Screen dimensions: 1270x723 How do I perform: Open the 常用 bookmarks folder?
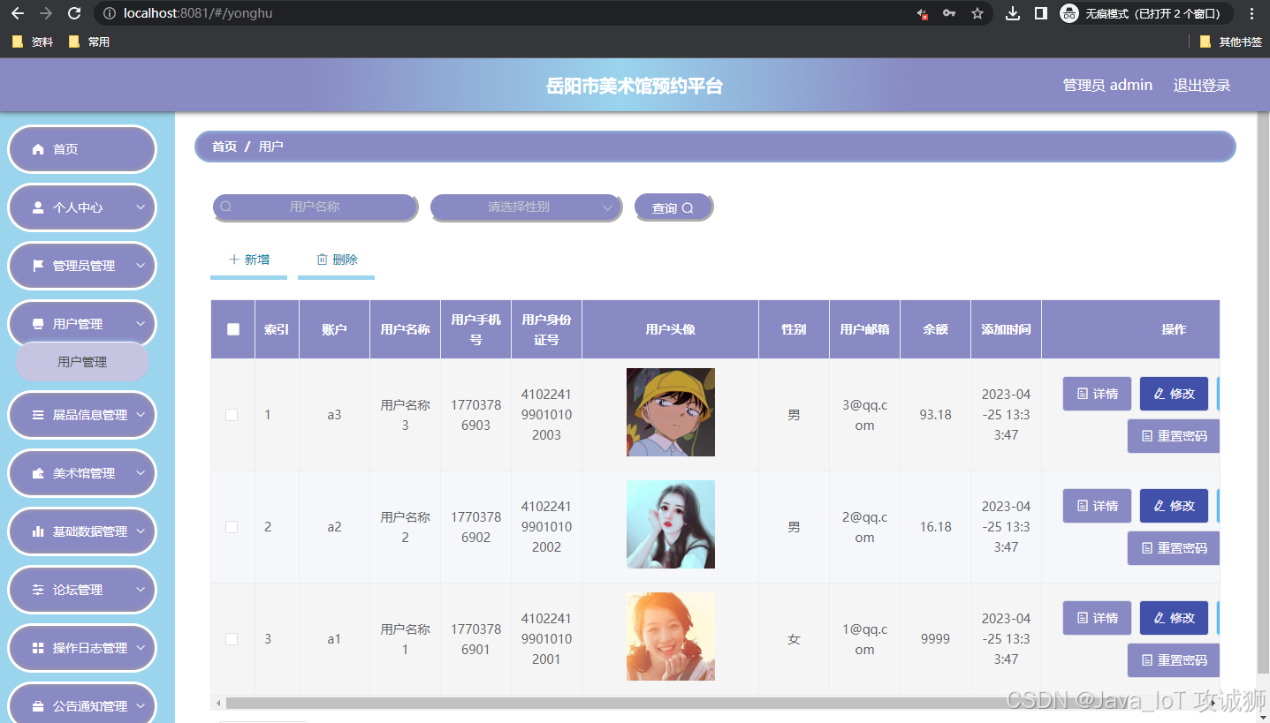tap(89, 41)
